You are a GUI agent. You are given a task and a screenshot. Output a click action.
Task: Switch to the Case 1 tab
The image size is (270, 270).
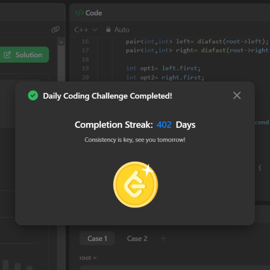click(x=97, y=238)
